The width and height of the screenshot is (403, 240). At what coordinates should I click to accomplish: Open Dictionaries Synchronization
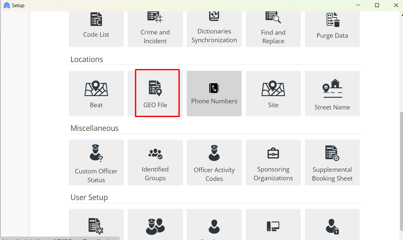(x=214, y=26)
